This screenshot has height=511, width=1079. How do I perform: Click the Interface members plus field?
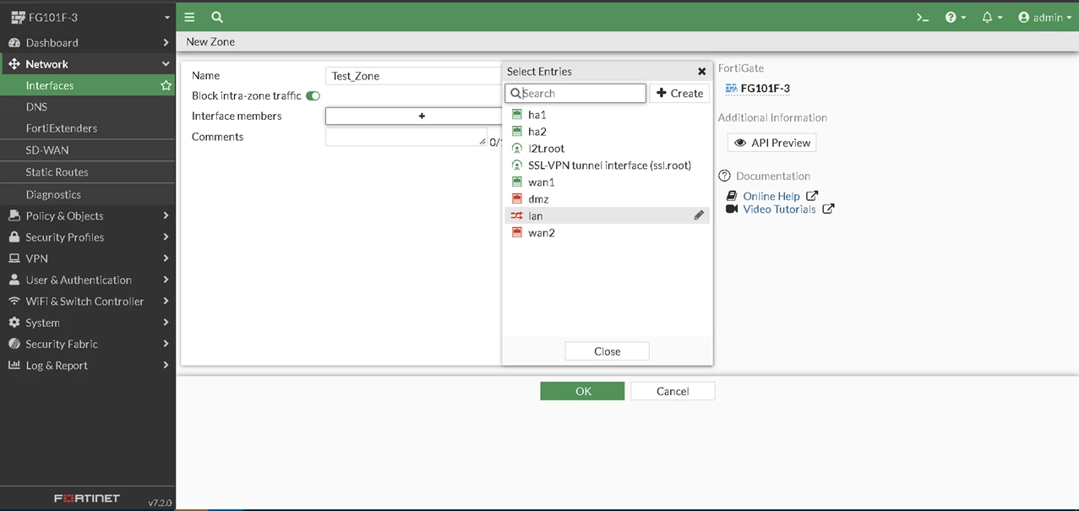[x=414, y=116]
